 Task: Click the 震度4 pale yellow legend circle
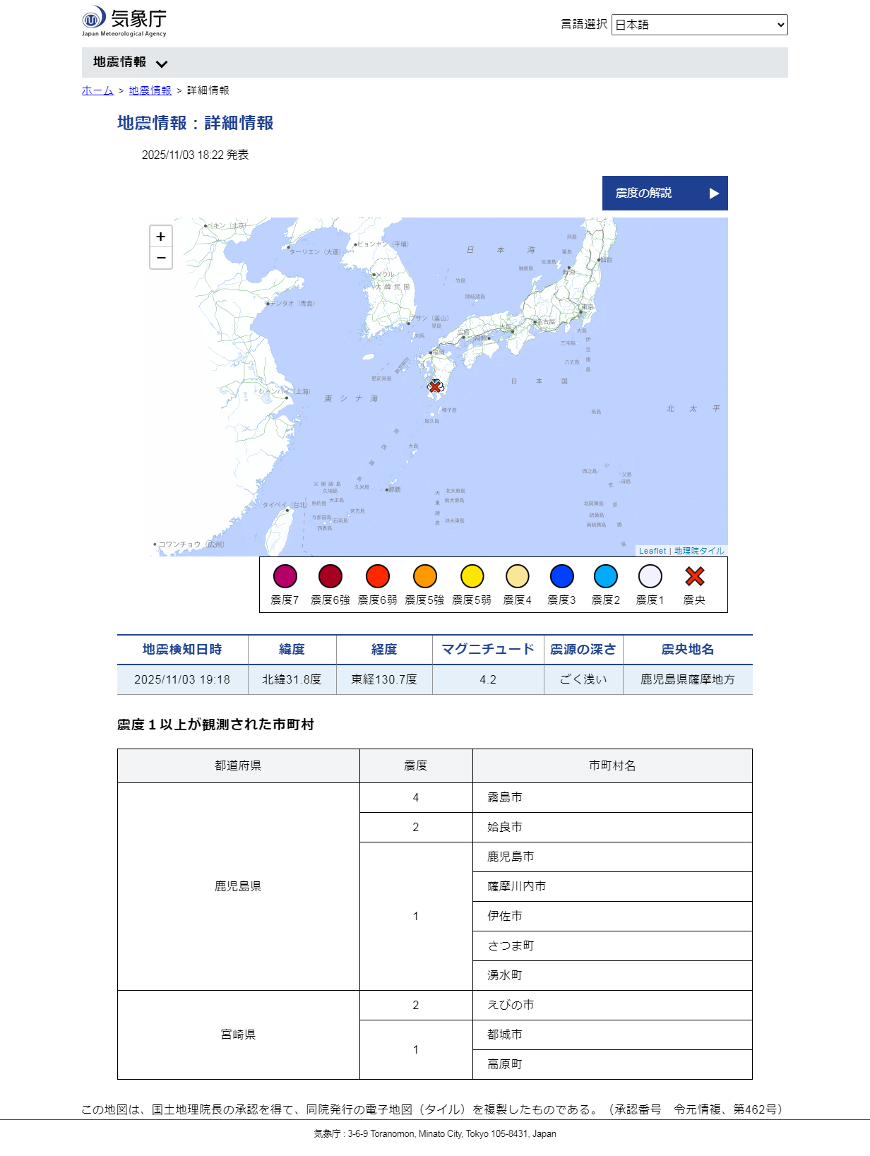(518, 576)
